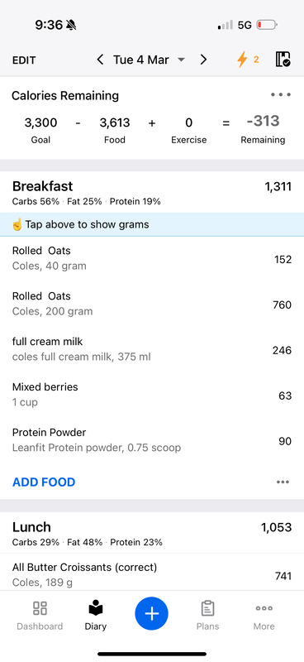Open the More tab
304x662 pixels.
(264, 616)
